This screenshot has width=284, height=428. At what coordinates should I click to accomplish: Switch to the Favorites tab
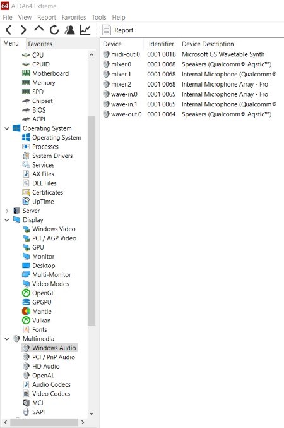coord(40,44)
